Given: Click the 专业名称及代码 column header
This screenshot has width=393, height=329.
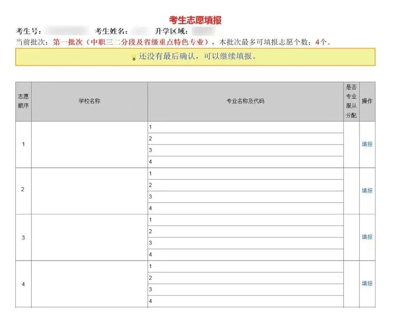Looking at the screenshot, I should pyautogui.click(x=245, y=101).
